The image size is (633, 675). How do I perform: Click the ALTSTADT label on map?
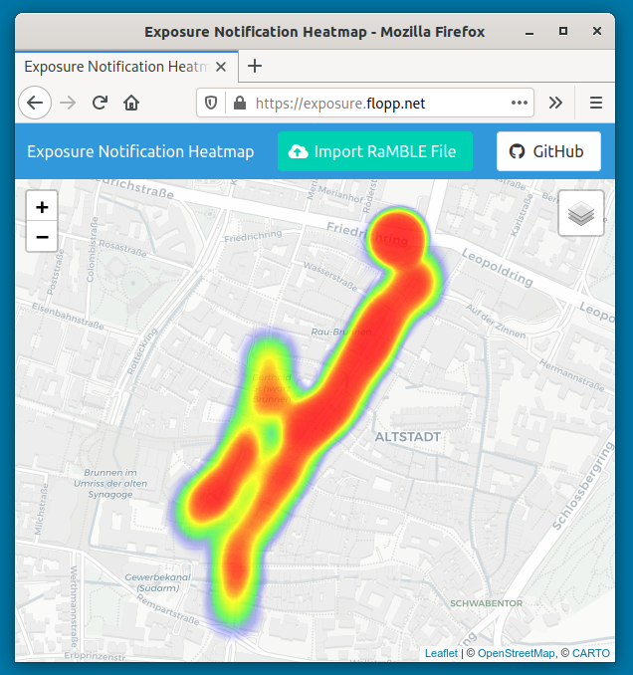(x=407, y=437)
